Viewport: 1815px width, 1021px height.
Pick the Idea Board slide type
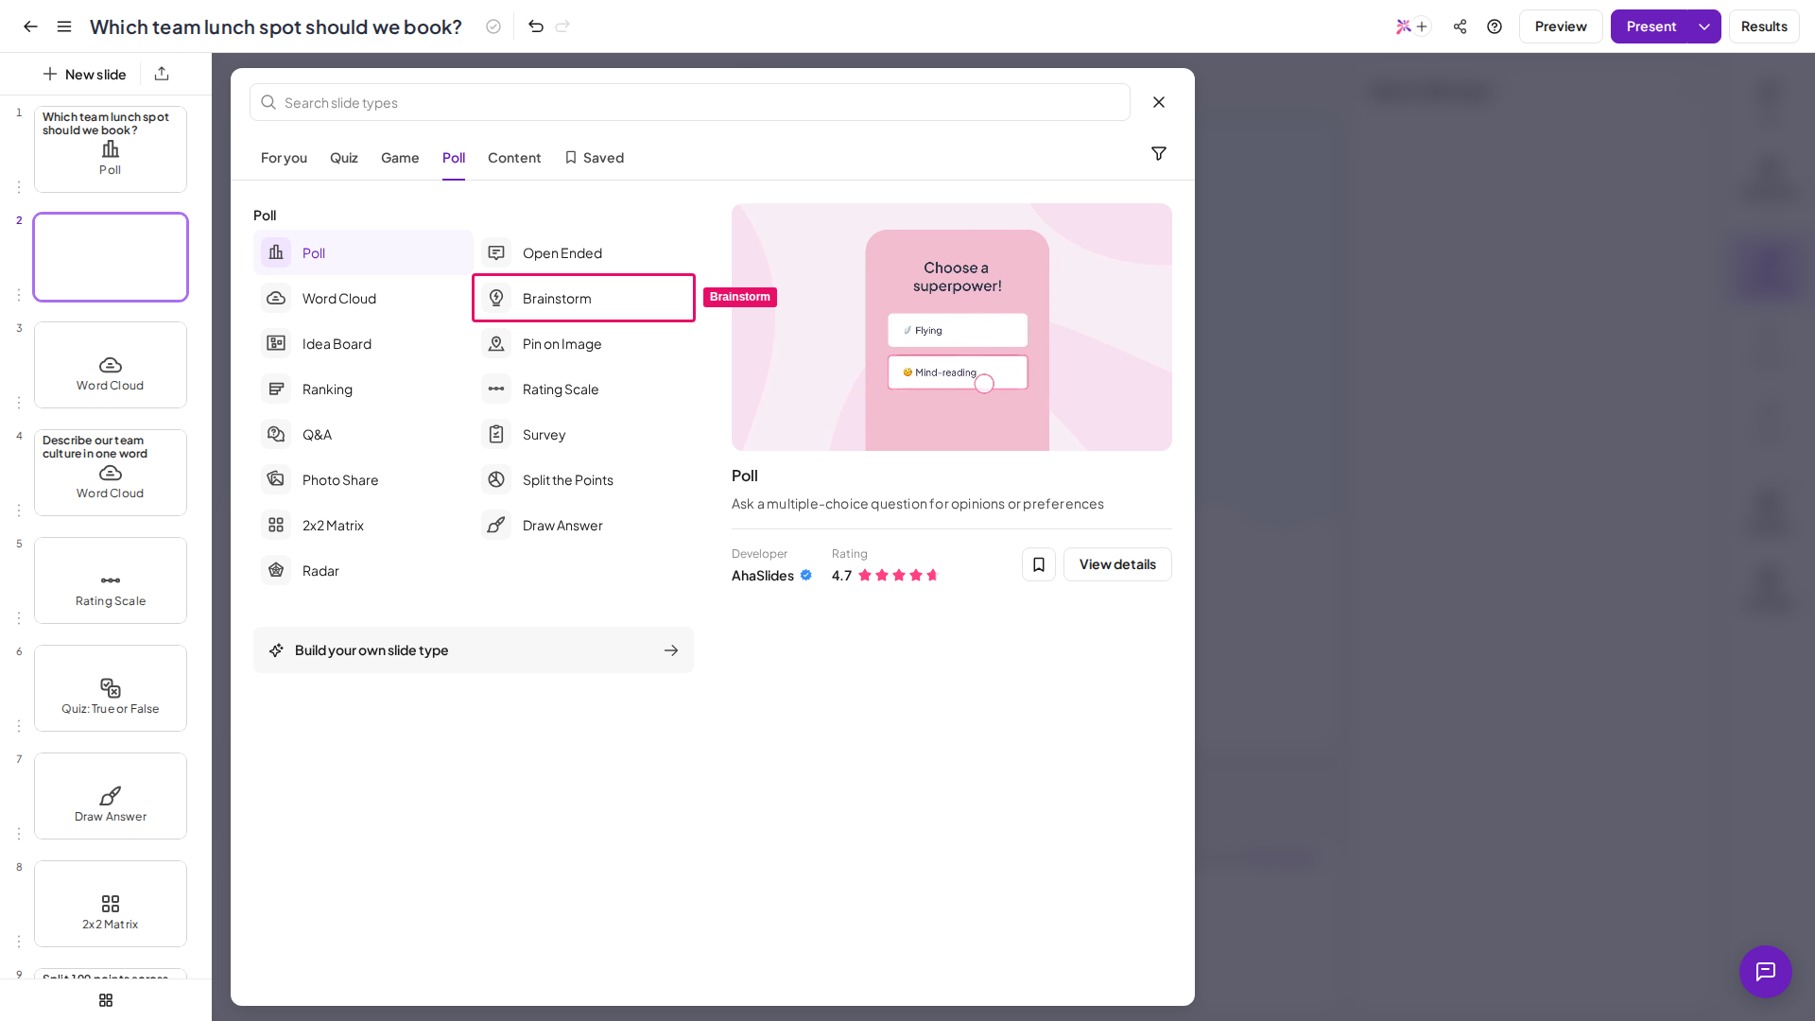(x=363, y=344)
